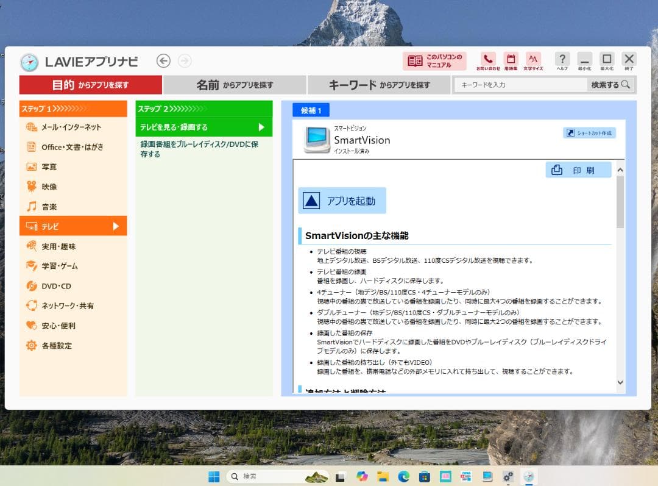Select Office・文書・はがき category
Screen dimensions: 658x486
73,147
